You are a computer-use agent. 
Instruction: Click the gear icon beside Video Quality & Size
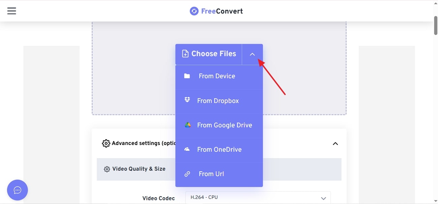point(107,169)
